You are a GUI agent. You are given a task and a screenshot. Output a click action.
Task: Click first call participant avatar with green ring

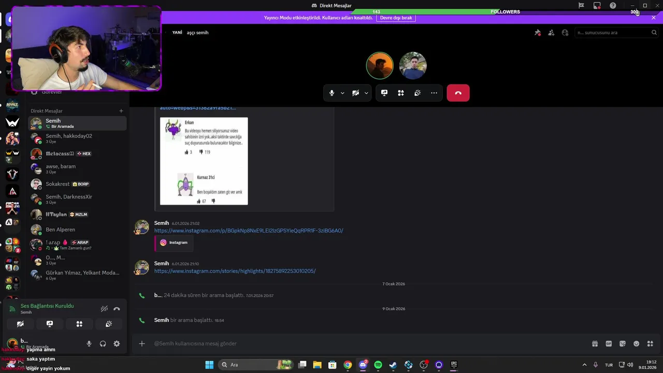pyautogui.click(x=380, y=65)
